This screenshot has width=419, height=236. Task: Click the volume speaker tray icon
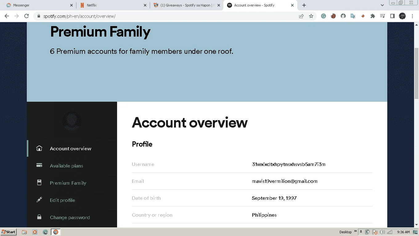[382, 232]
